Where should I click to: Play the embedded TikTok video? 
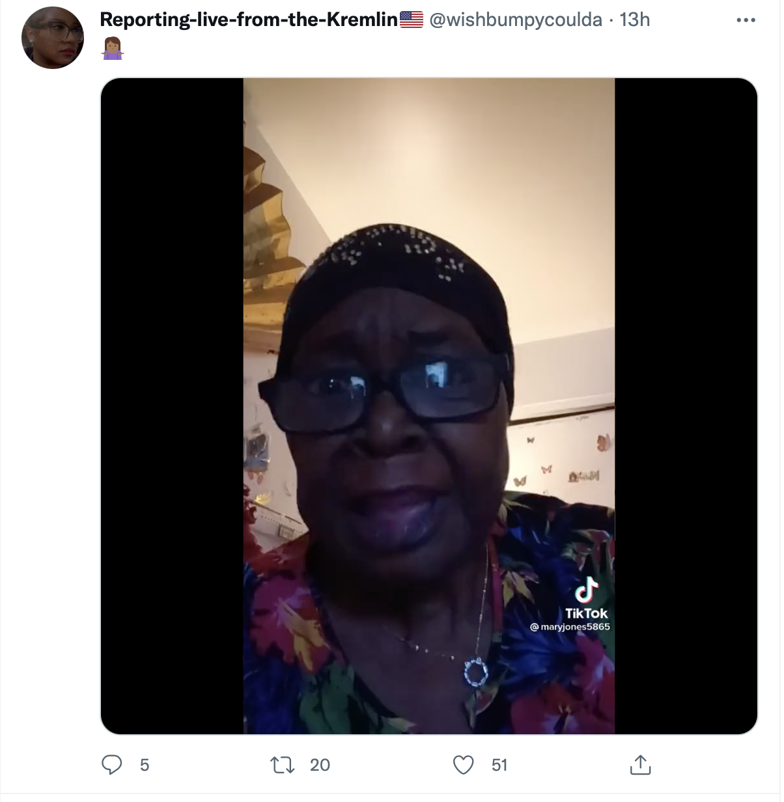[429, 406]
